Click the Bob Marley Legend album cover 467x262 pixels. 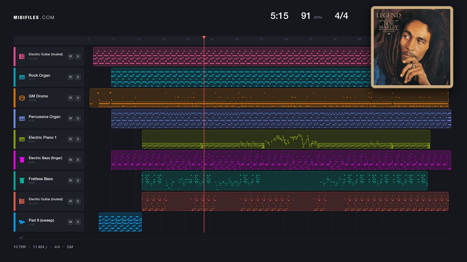[412, 47]
